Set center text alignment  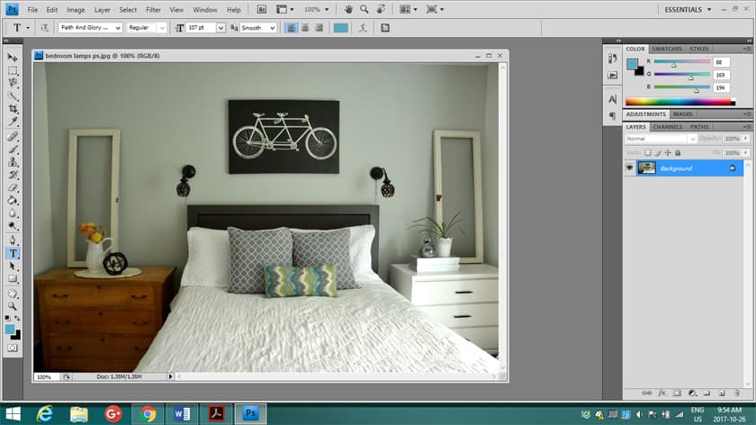[305, 28]
